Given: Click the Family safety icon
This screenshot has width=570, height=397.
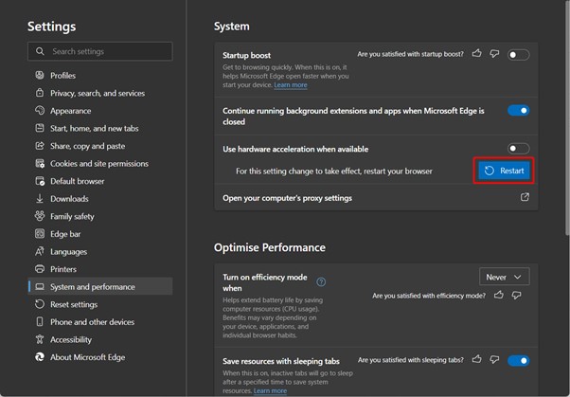Looking at the screenshot, I should [x=40, y=216].
